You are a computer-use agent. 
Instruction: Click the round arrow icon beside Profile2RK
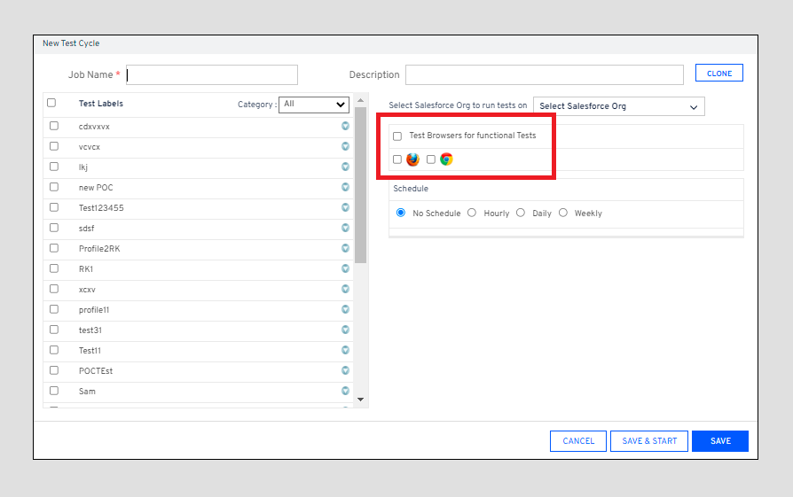tap(346, 248)
